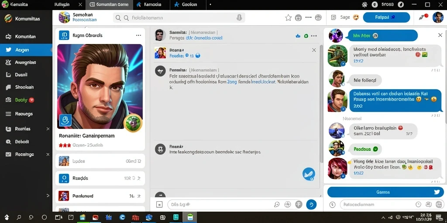Click the microphone icon in search bar
Screen dimensions: 447x223
pos(239,17)
